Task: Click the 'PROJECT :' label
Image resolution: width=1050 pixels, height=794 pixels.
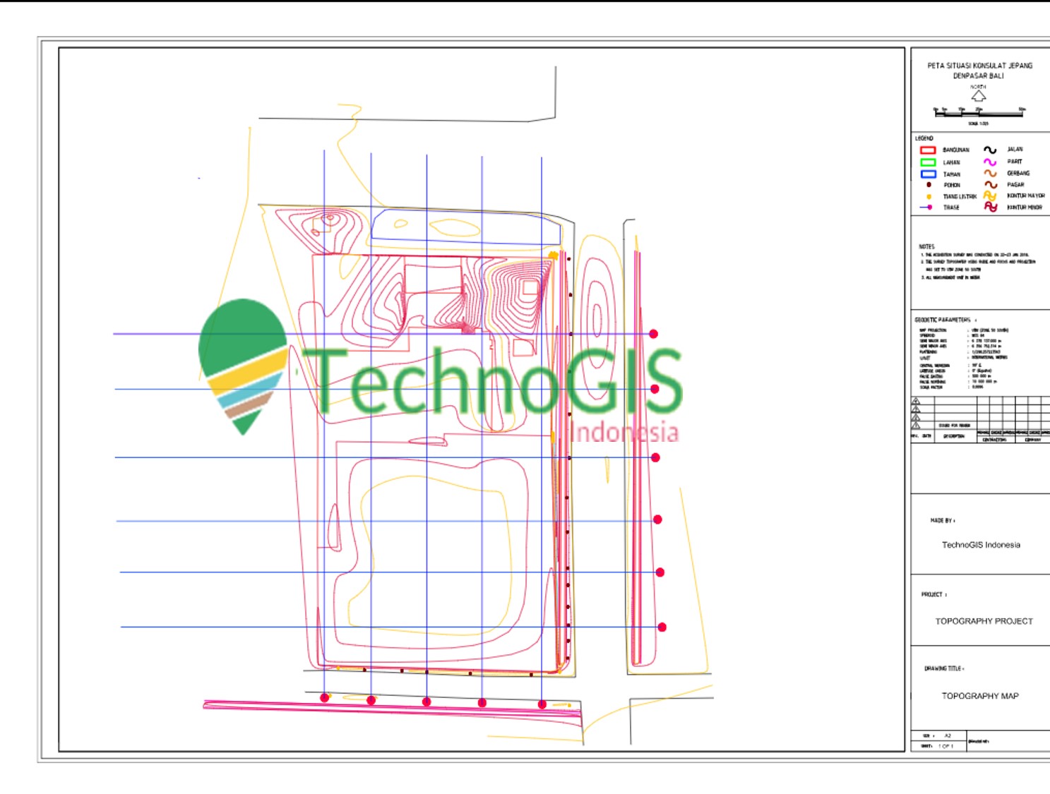Action: point(934,594)
